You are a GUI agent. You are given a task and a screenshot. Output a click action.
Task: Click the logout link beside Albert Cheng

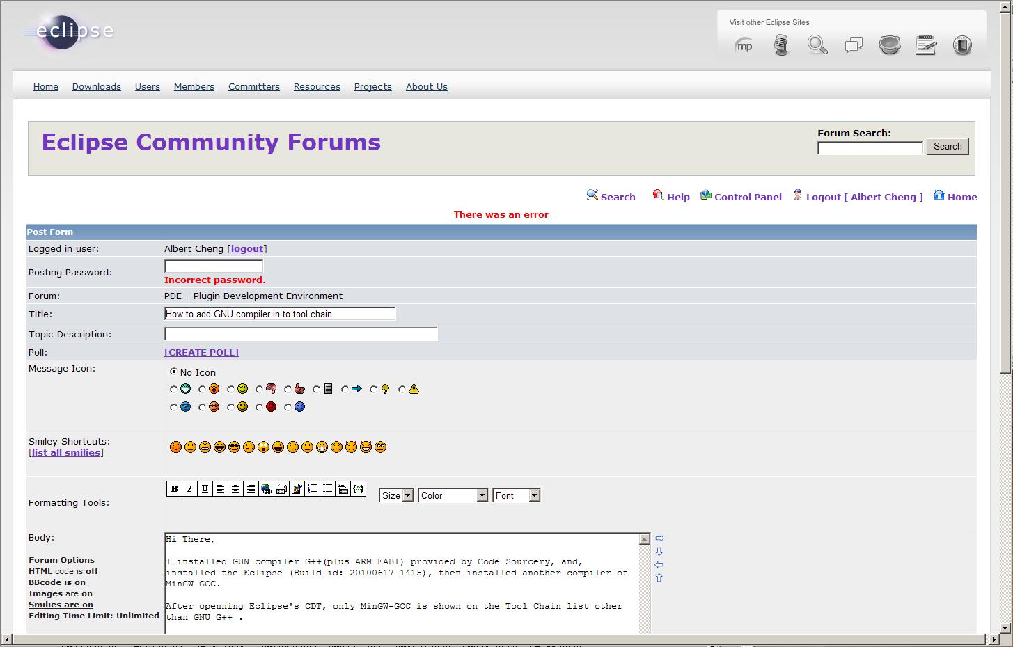pyautogui.click(x=247, y=249)
